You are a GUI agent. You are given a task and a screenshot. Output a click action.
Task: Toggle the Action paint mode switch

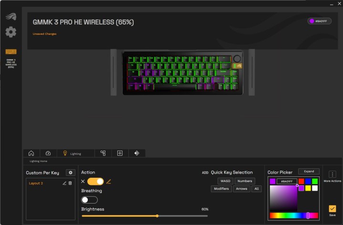click(x=95, y=182)
